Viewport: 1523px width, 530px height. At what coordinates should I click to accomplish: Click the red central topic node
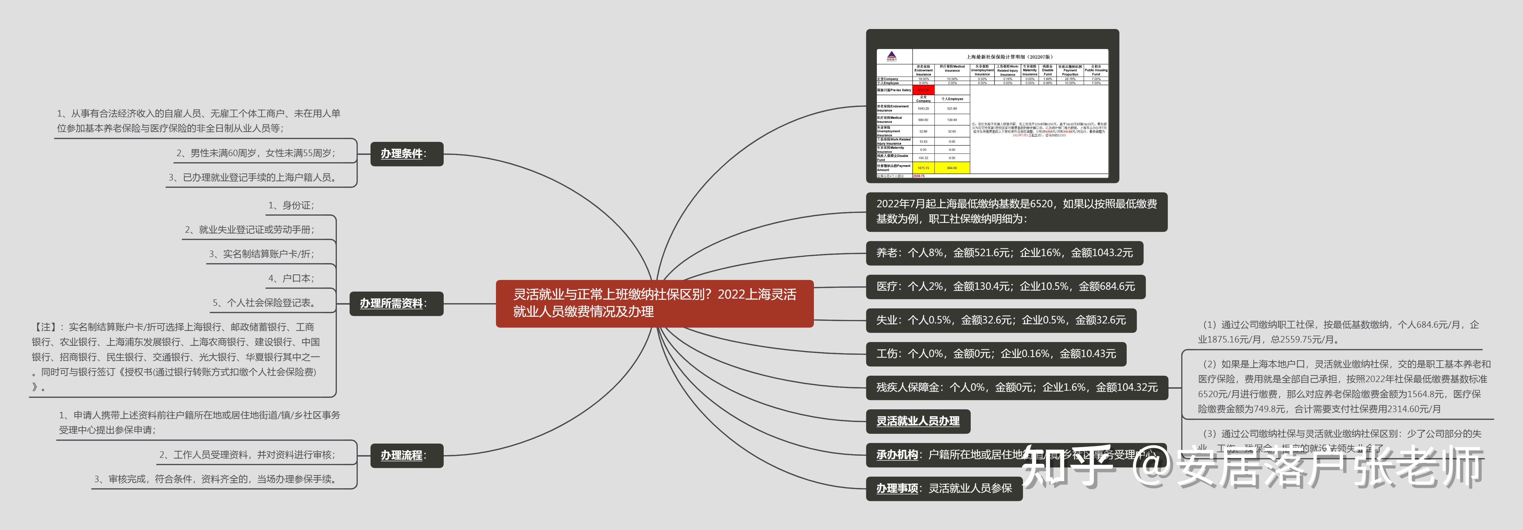(654, 303)
